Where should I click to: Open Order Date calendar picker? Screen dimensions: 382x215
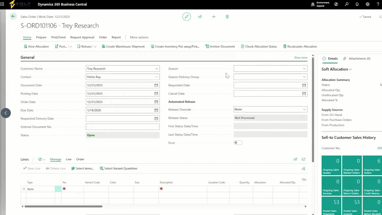[156, 102]
